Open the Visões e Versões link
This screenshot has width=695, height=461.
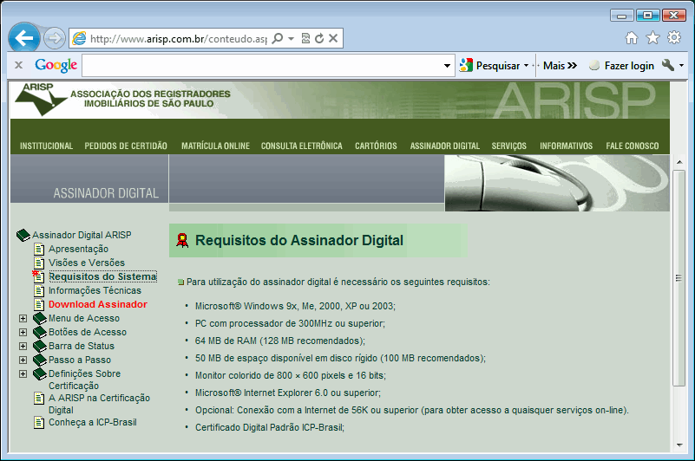point(87,263)
